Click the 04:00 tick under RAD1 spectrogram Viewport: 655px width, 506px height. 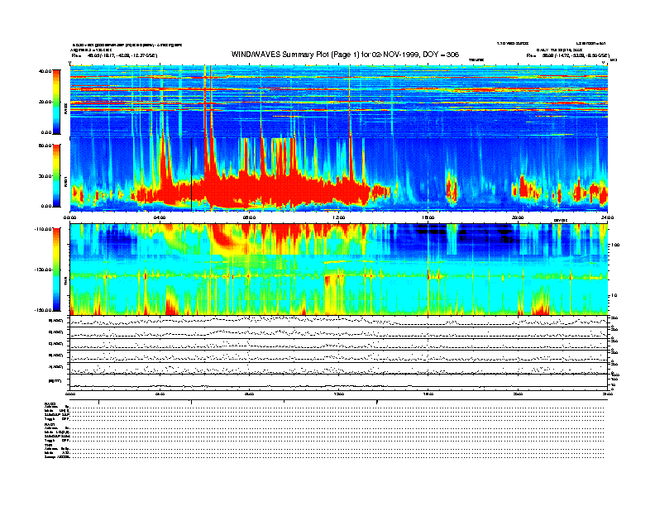pos(160,217)
